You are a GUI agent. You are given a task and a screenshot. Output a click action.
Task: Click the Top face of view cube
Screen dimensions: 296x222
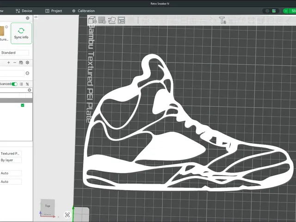pos(48,206)
